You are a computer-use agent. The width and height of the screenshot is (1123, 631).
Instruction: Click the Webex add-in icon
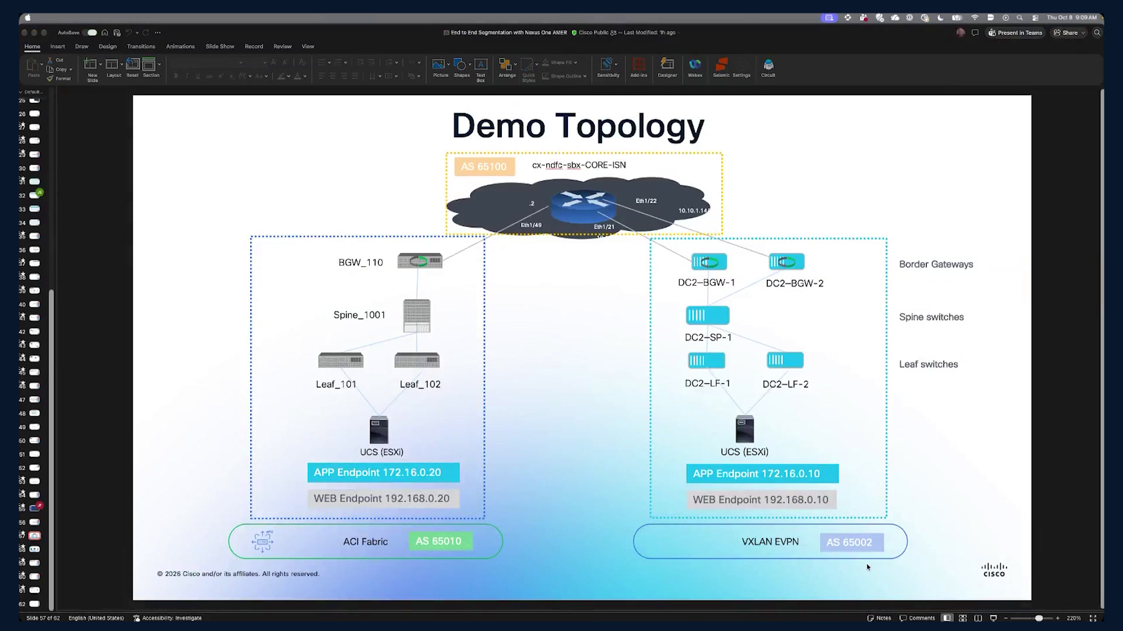(695, 68)
